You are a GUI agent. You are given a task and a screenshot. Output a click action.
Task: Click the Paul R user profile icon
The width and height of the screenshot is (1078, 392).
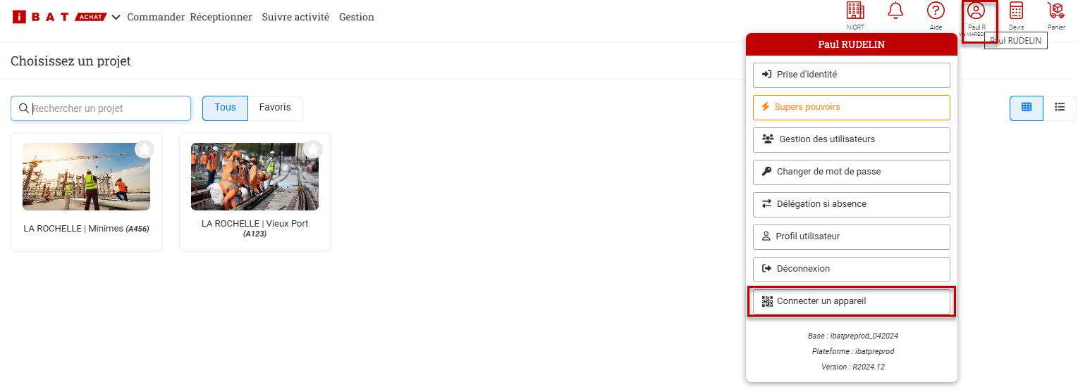pyautogui.click(x=976, y=11)
